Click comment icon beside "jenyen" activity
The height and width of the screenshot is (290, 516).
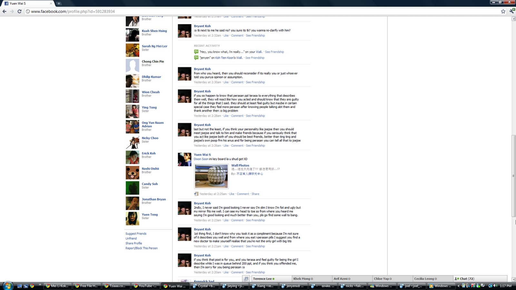(x=196, y=58)
